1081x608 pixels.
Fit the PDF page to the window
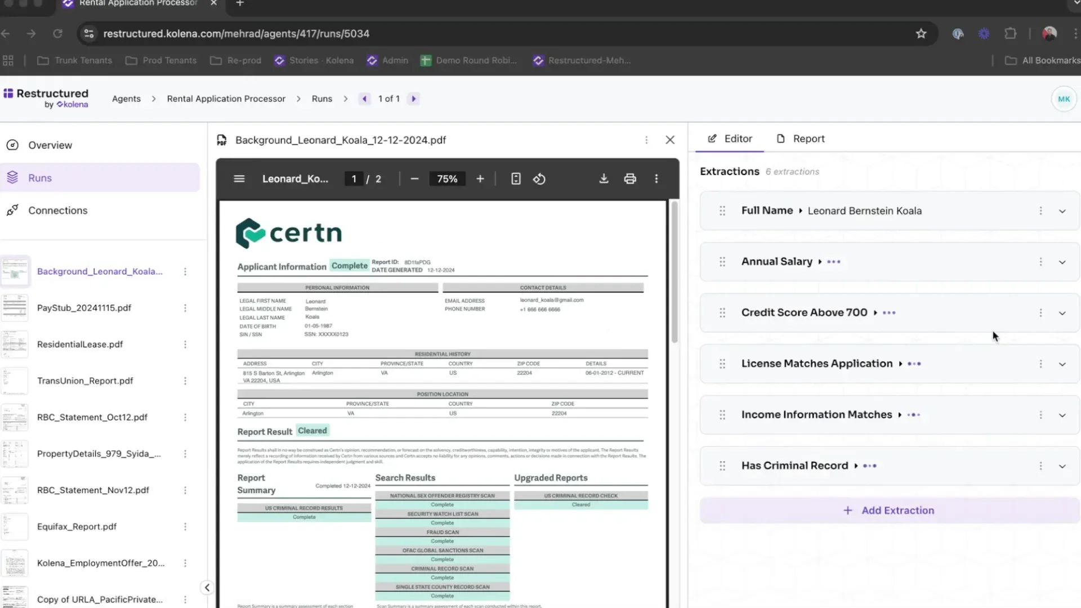coord(516,178)
